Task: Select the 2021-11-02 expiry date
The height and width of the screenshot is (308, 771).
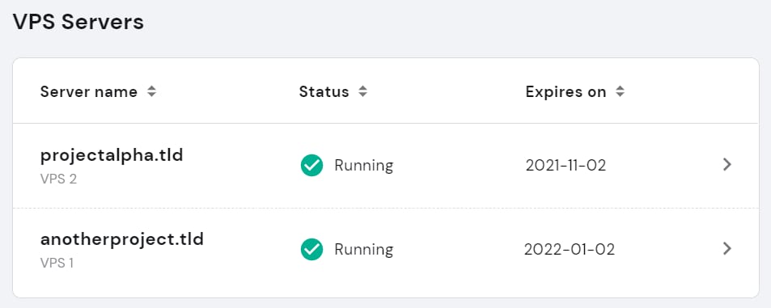Action: 566,166
